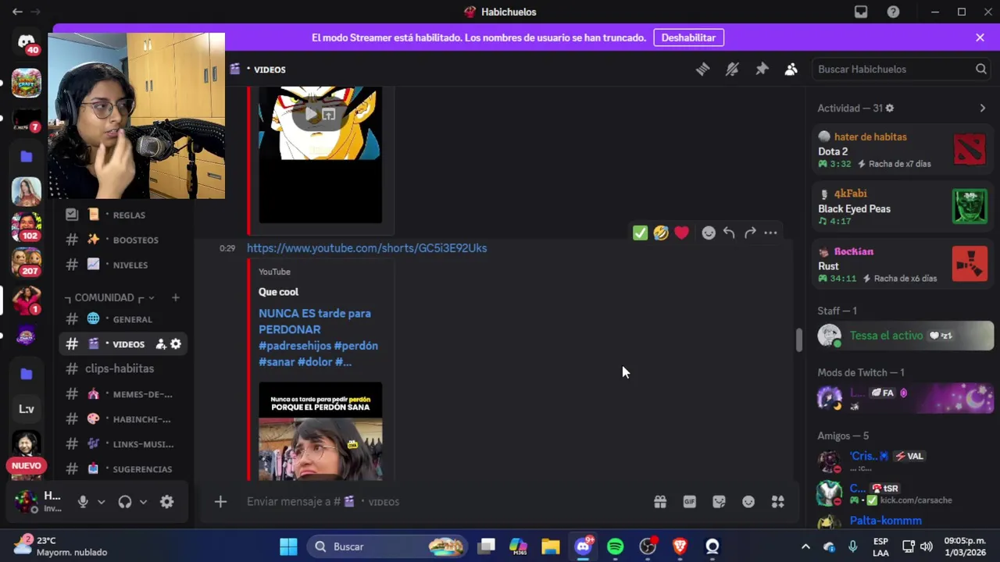
Task: Expand Actividad panel arrow
Action: point(982,108)
